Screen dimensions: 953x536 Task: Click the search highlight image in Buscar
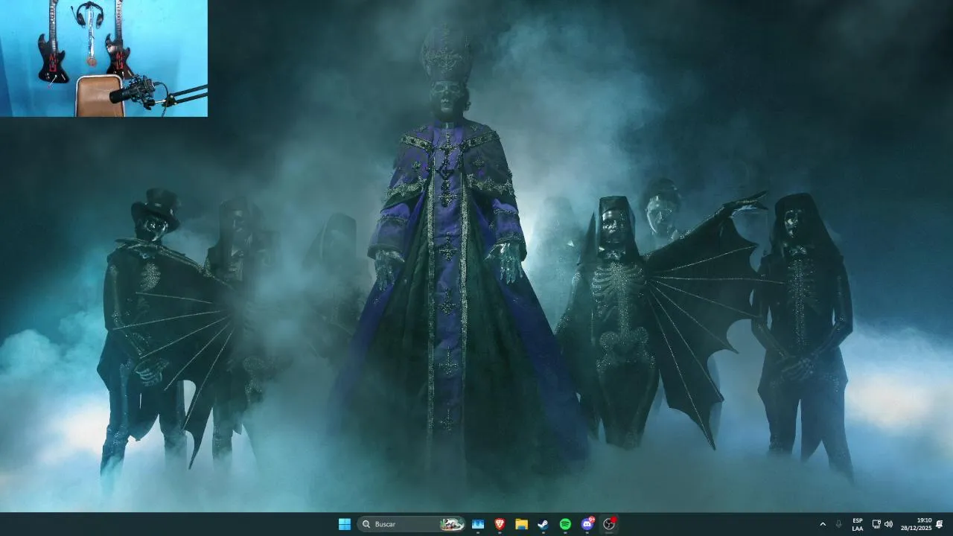click(451, 524)
